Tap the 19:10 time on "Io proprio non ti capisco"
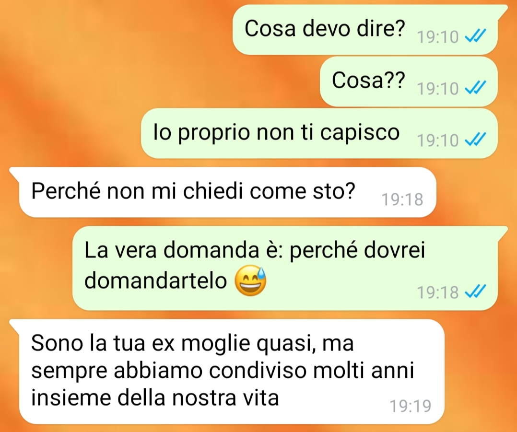 [x=438, y=140]
